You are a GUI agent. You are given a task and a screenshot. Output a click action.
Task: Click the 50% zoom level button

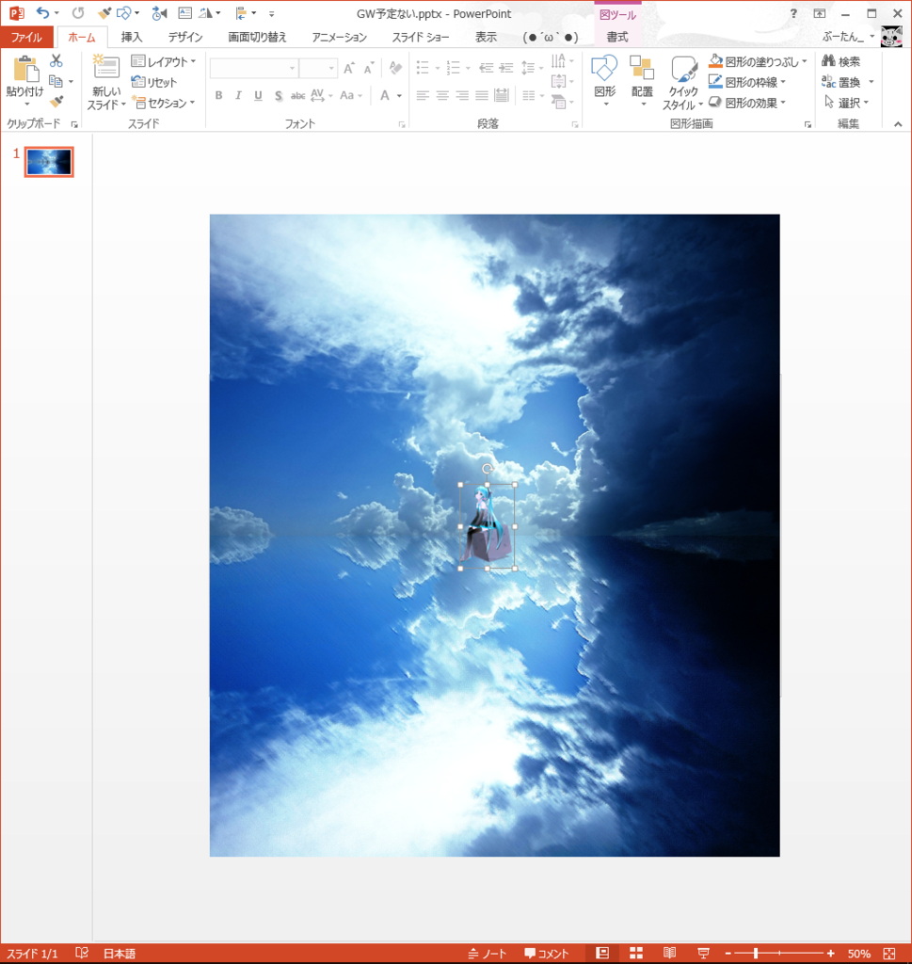pyautogui.click(x=858, y=953)
